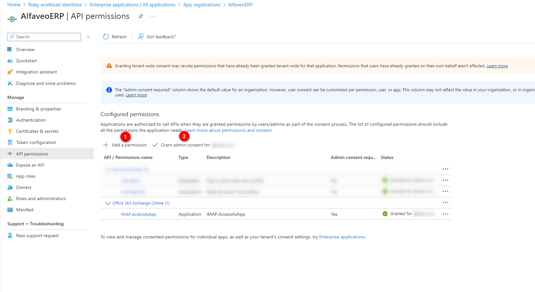Click the Manifest icon in sidebar
The width and height of the screenshot is (535, 292).
point(10,210)
